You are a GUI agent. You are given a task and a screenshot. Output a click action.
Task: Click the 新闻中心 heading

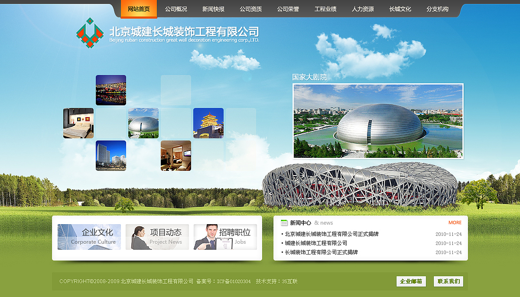tap(301, 223)
